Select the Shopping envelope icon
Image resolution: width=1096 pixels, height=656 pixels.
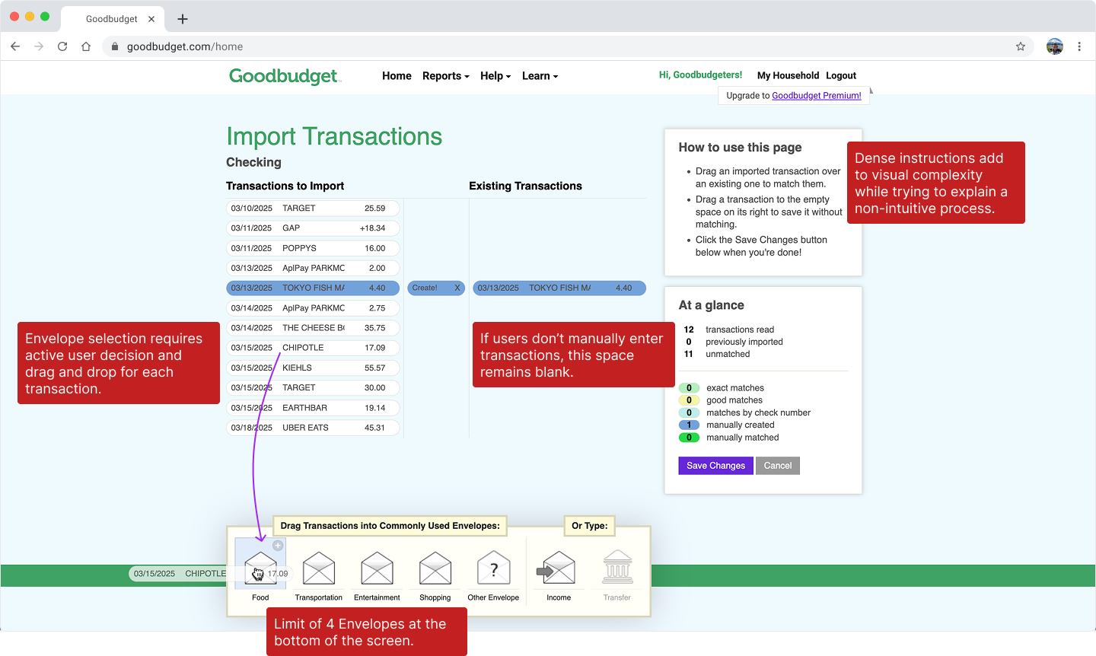tap(435, 569)
